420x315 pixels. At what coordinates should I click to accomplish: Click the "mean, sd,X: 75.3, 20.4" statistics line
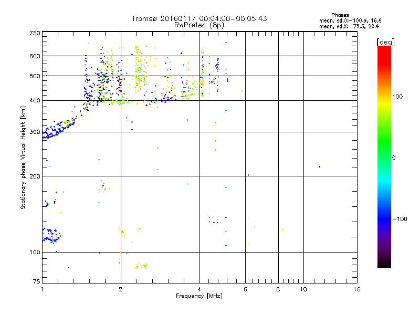click(349, 26)
